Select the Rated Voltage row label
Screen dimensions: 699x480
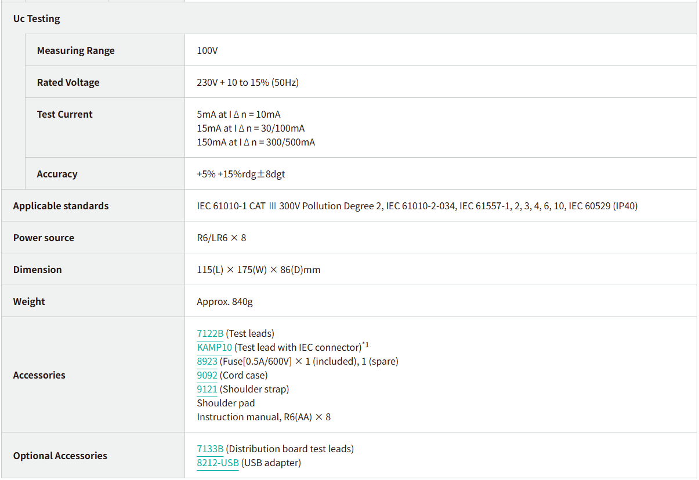point(68,82)
